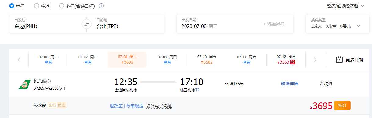Image resolution: width=372 pixels, height=118 pixels.
Task: Select the 07-08 周三 date tab
Action: coord(128,60)
